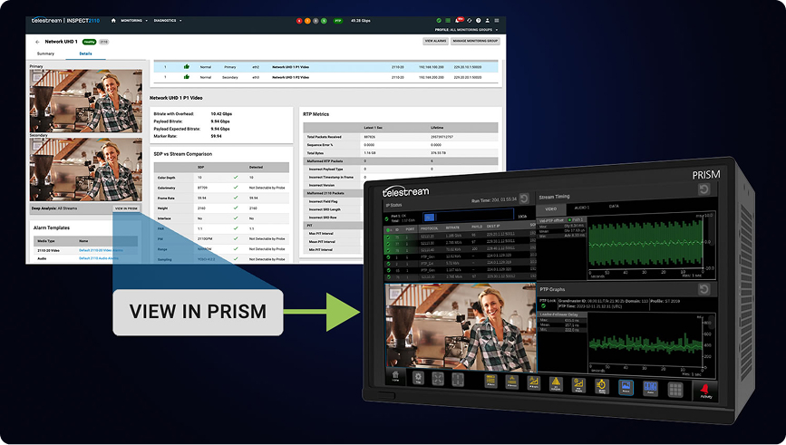Open the yellow stopwatch timing app icon
Image resolution: width=786 pixels, height=445 pixels.
click(x=602, y=386)
